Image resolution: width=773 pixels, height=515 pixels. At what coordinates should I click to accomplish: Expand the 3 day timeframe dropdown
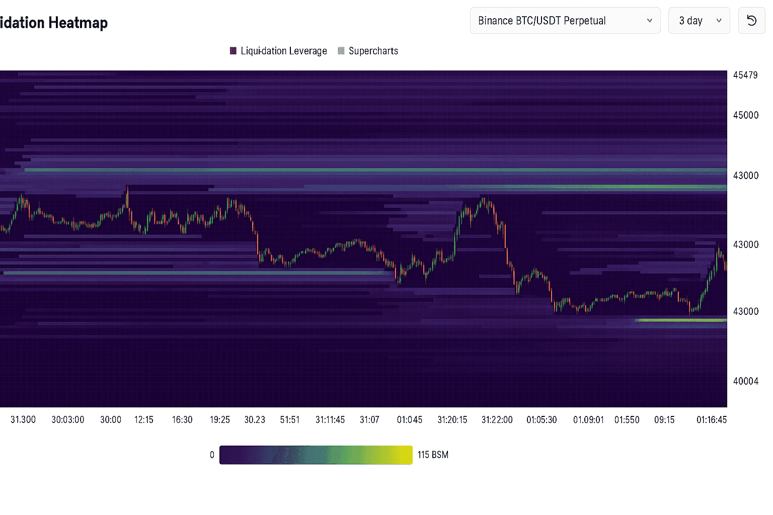click(699, 21)
